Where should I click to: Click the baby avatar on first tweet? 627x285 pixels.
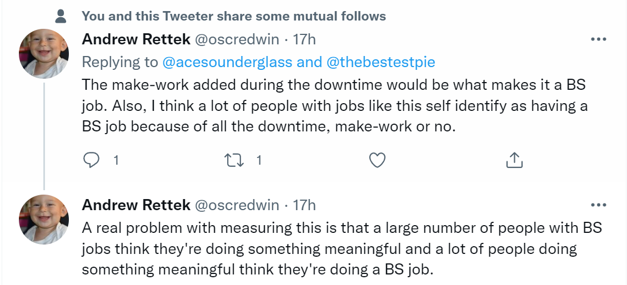(43, 54)
